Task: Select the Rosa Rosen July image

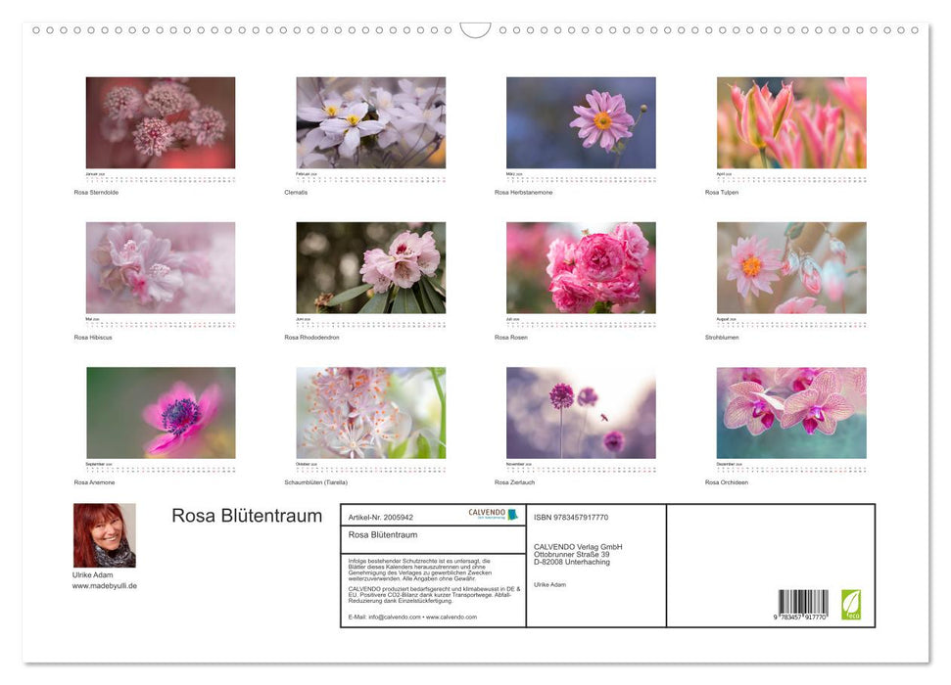Action: pyautogui.click(x=581, y=265)
